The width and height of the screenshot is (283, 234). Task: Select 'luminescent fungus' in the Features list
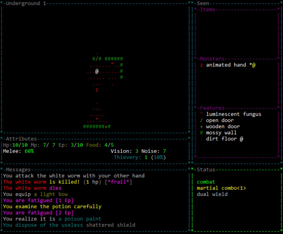coord(234,114)
